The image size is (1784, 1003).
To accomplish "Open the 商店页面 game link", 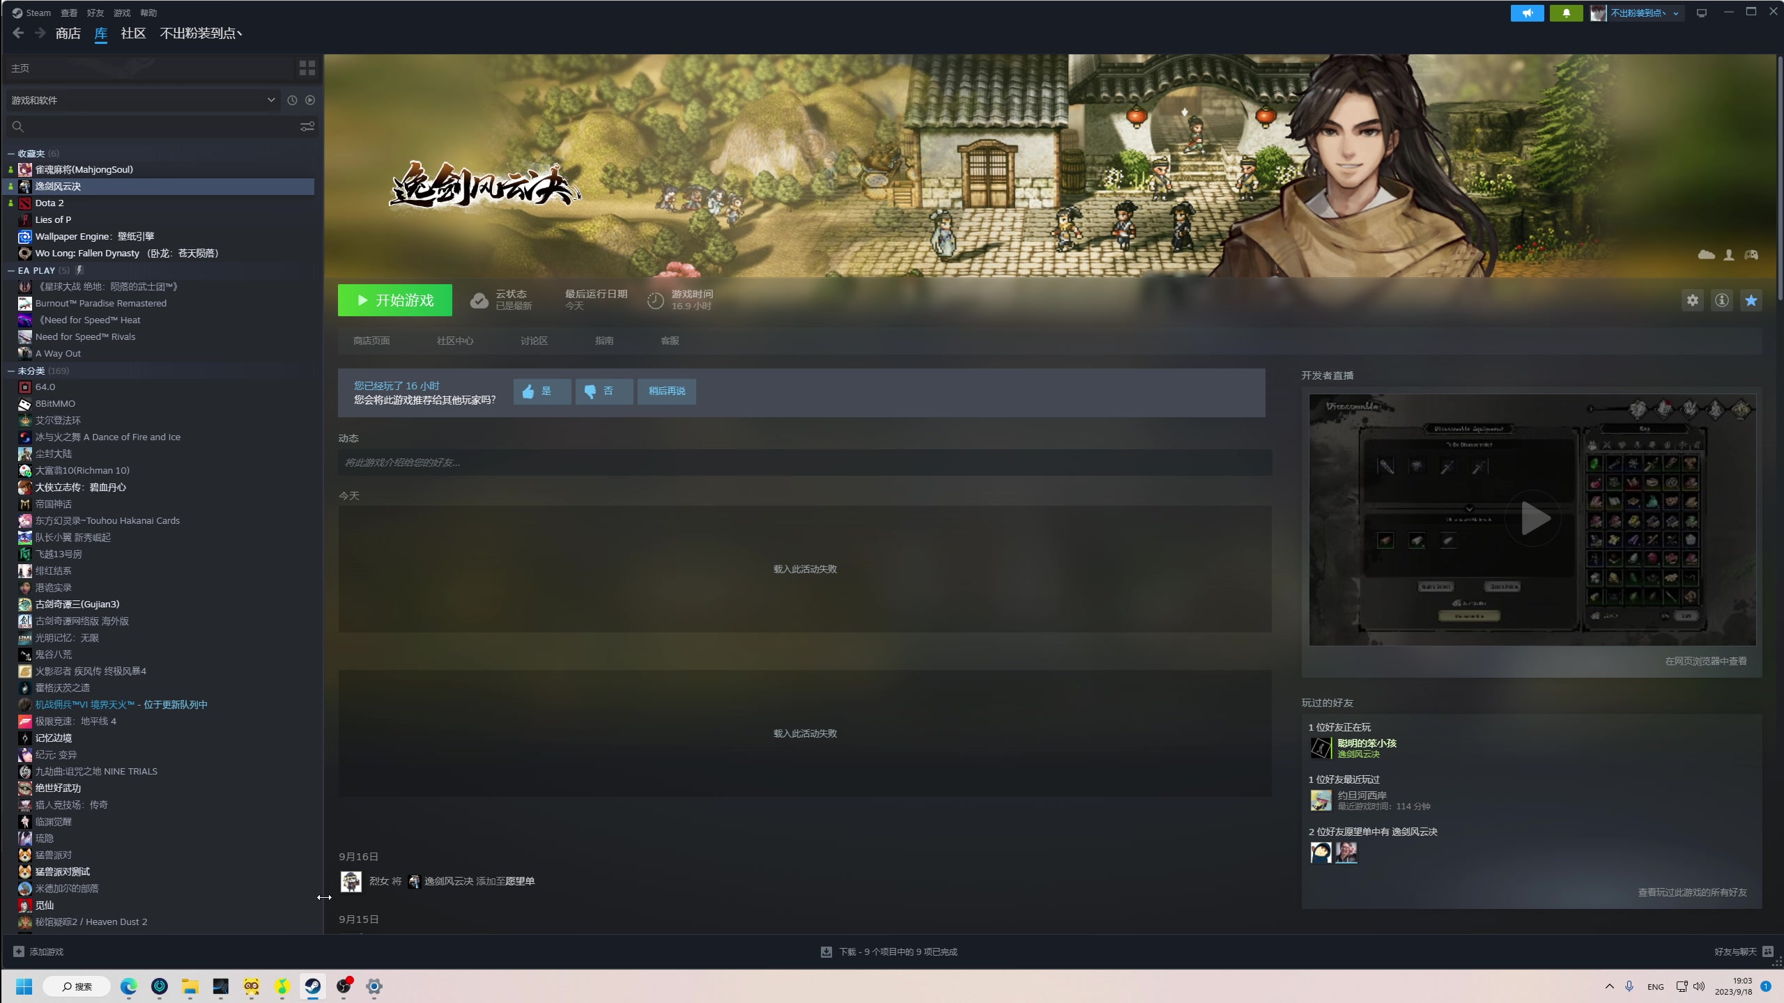I will pyautogui.click(x=371, y=341).
